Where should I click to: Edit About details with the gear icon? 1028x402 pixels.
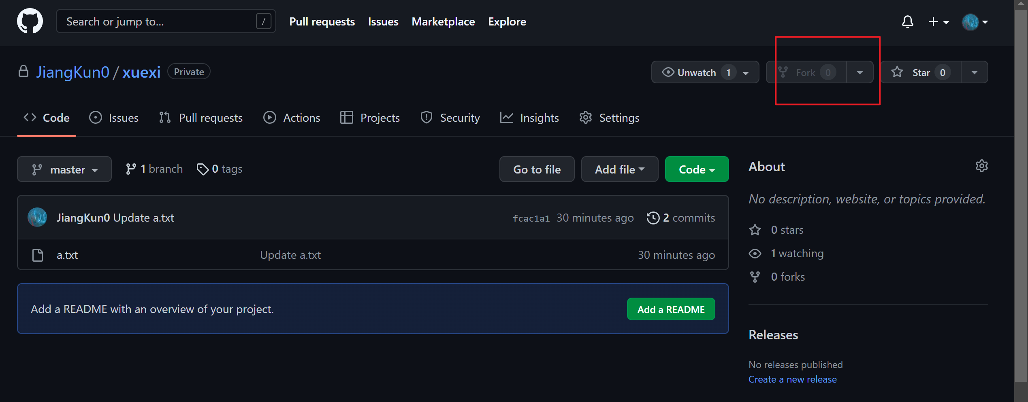[982, 166]
